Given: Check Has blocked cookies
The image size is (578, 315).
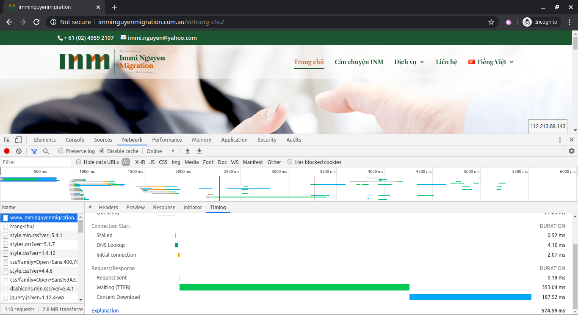Looking at the screenshot, I should 290,162.
